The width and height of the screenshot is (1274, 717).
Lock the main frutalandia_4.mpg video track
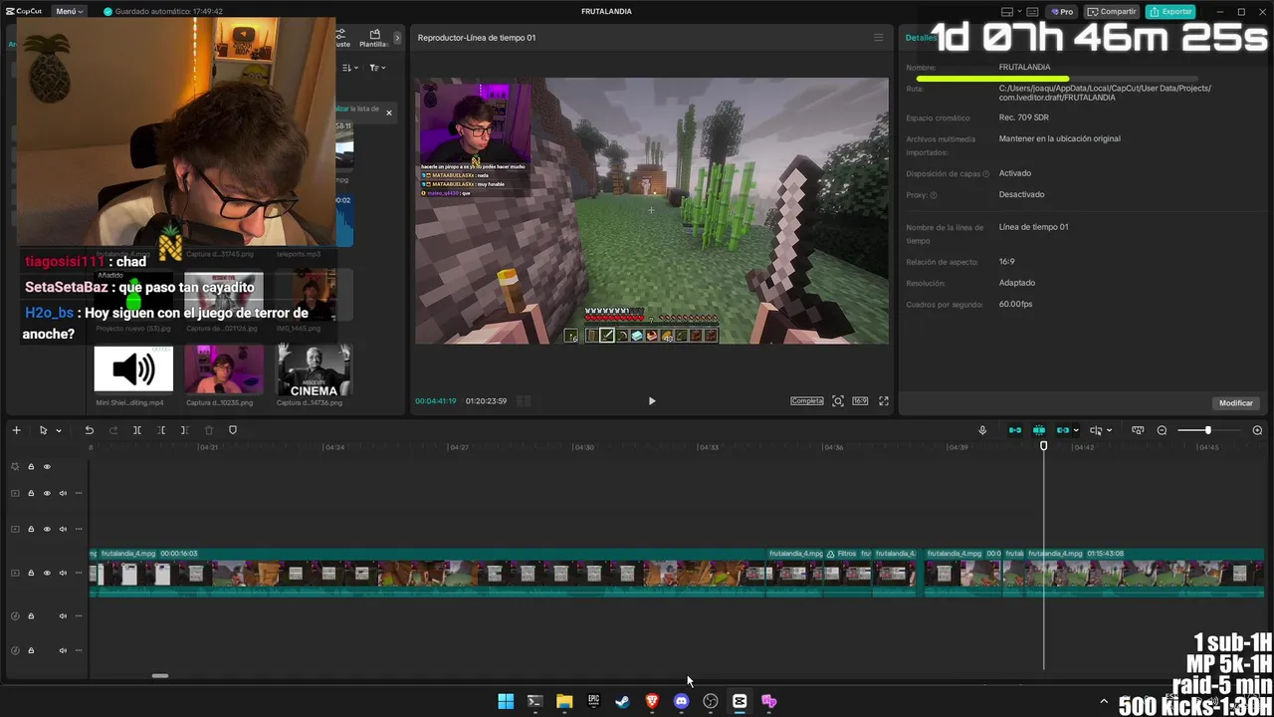31,574
